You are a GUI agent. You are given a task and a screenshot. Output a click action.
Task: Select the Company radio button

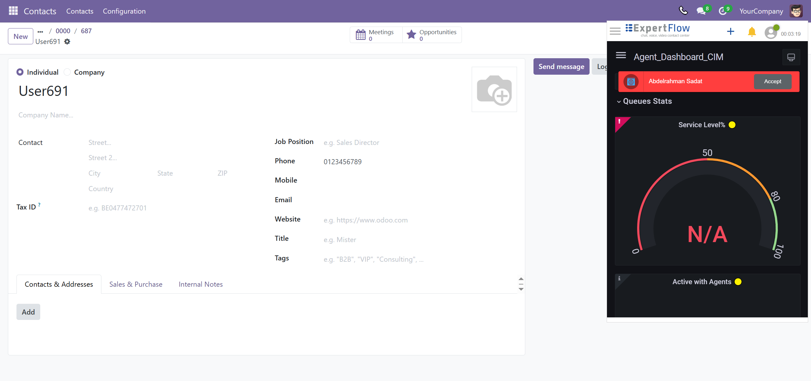67,72
